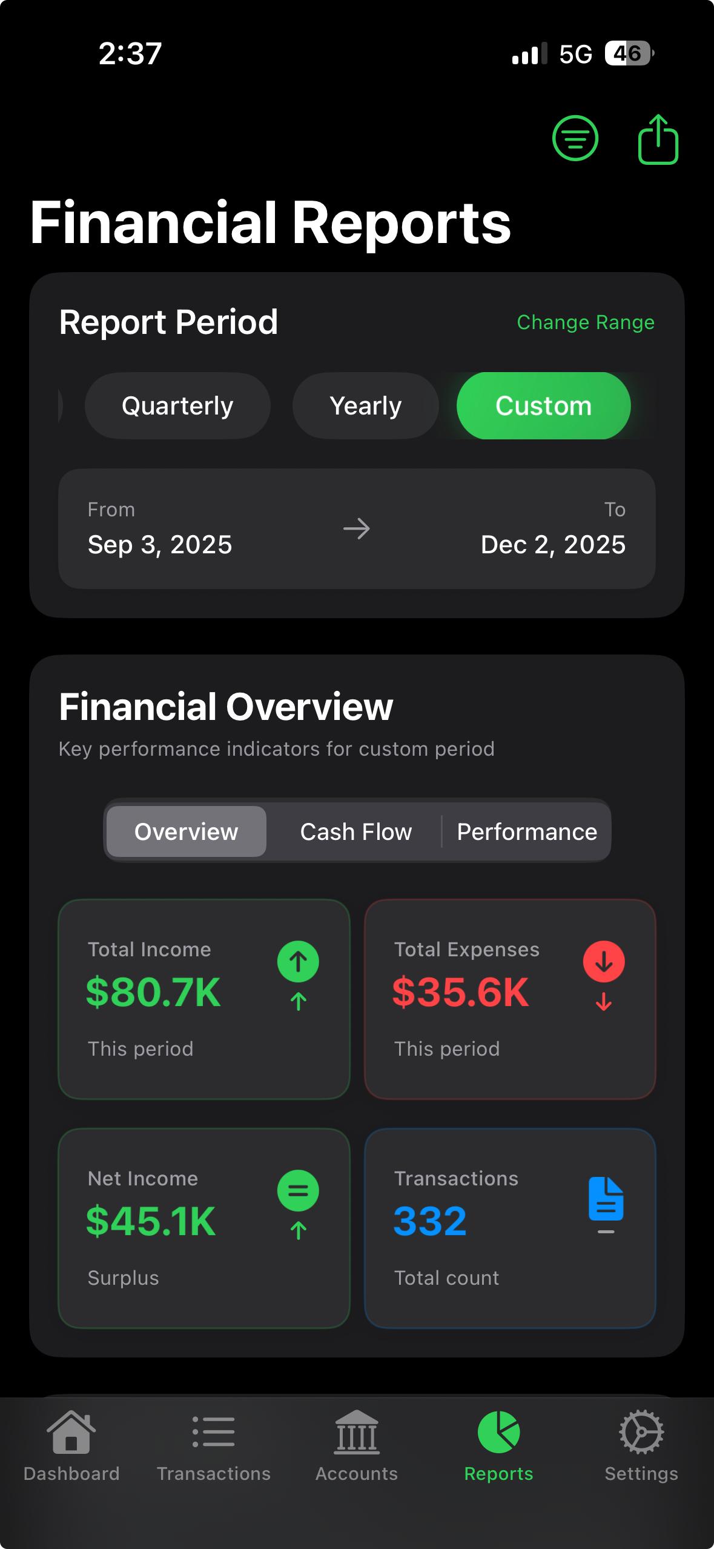The image size is (714, 1549).
Task: Tap the Total Income green arrow icon
Action: pyautogui.click(x=298, y=961)
